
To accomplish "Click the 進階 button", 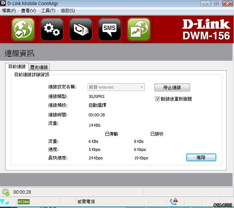I will (201, 157).
